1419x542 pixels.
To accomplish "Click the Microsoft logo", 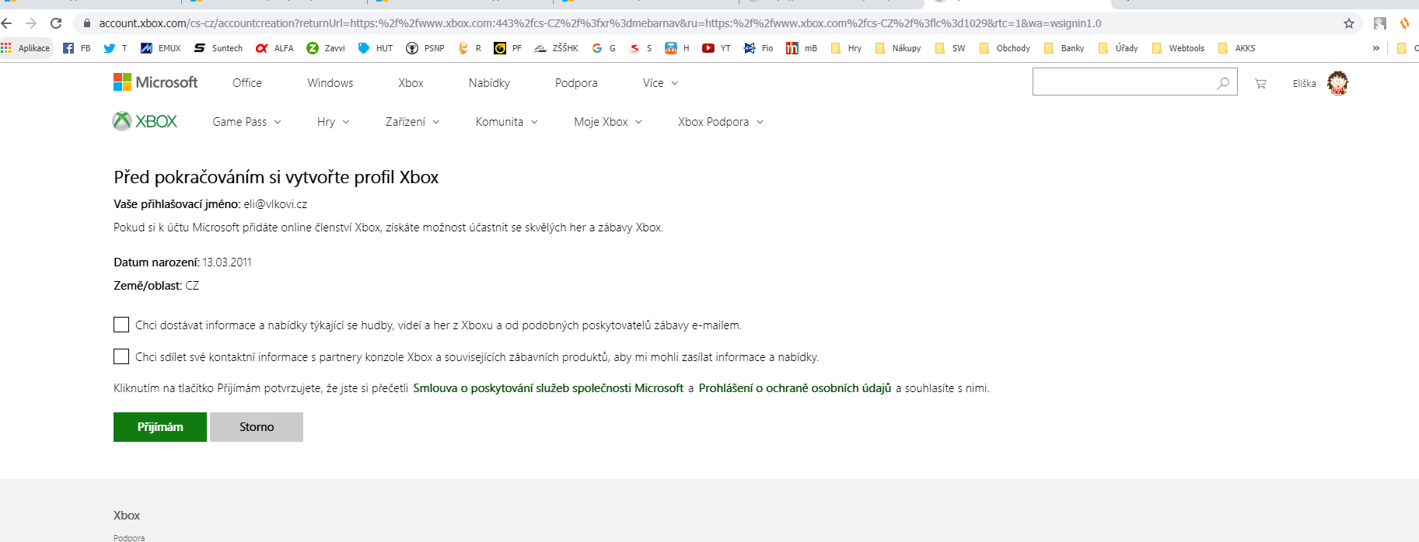I will click(156, 82).
